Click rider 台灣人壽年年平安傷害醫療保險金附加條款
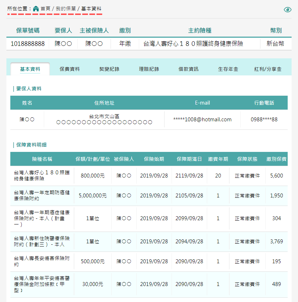 pyautogui.click(x=42, y=284)
